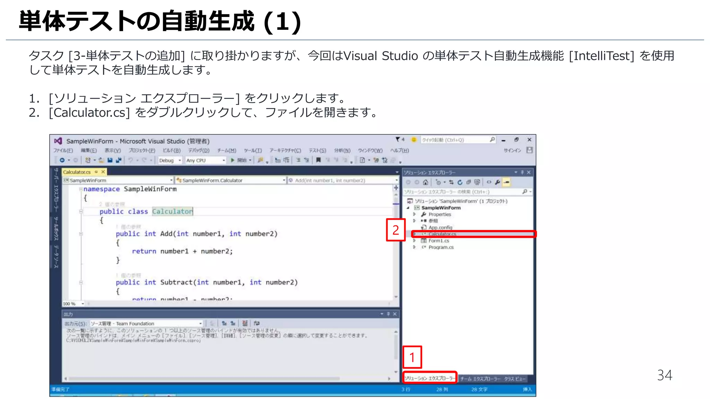The image size is (710, 399).
Task: Open the ファイル(F) menu
Action: click(x=63, y=150)
